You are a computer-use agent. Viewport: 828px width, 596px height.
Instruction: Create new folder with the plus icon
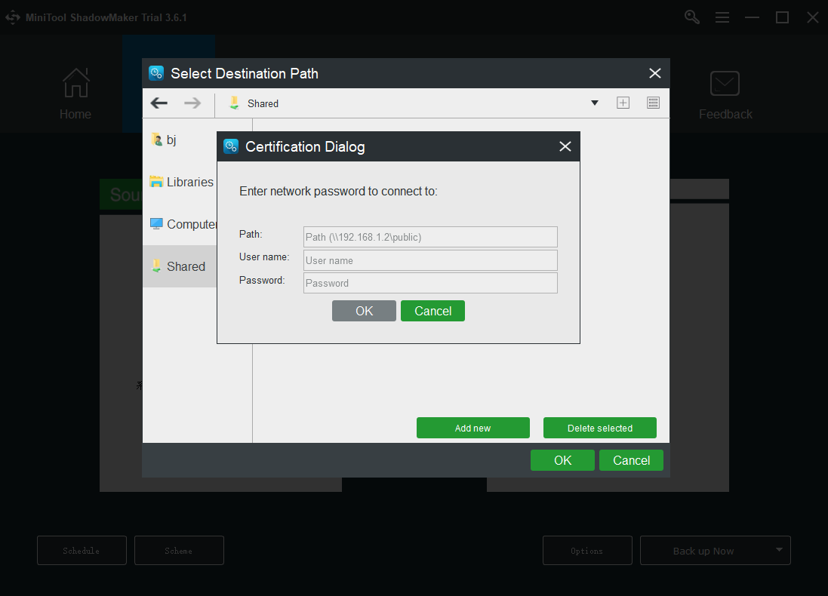tap(623, 103)
